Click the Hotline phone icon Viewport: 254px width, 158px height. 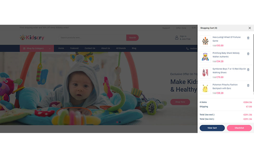pos(187,48)
